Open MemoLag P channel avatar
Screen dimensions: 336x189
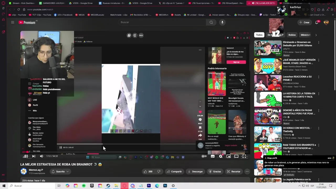point(24,171)
